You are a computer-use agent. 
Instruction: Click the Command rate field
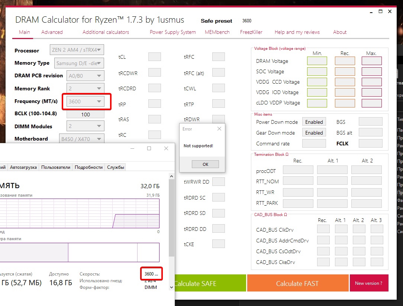[314, 144]
